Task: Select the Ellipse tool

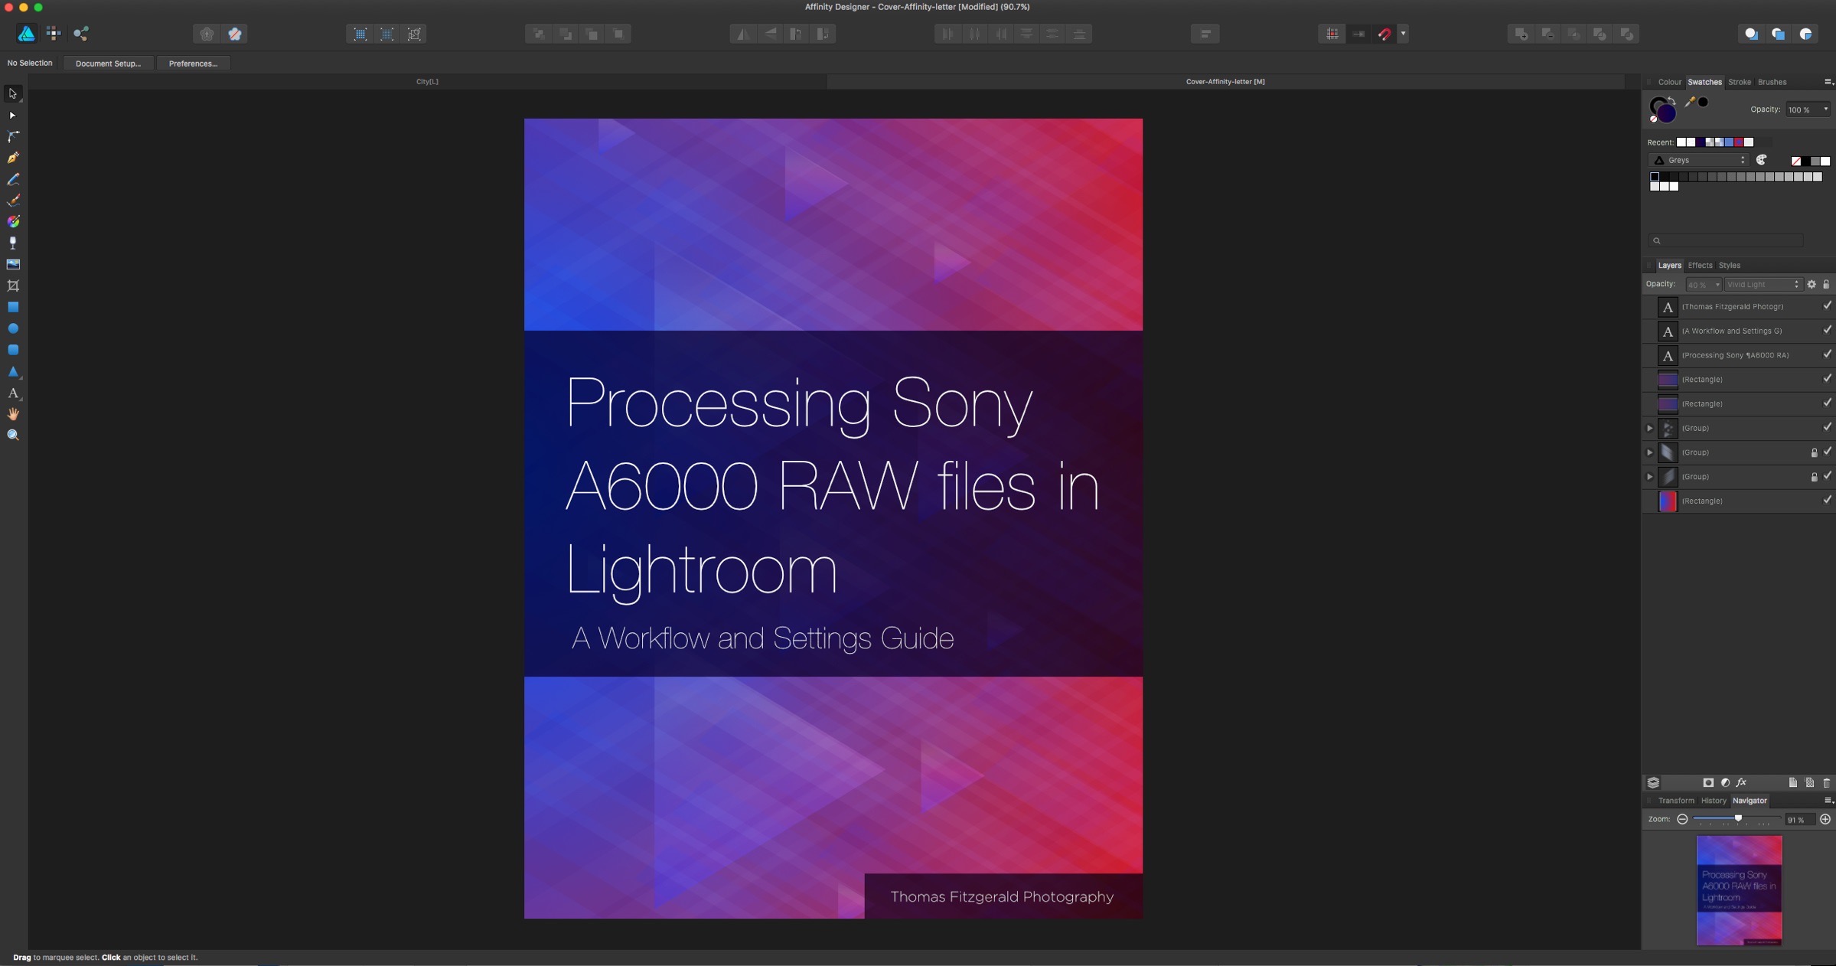Action: (x=13, y=328)
